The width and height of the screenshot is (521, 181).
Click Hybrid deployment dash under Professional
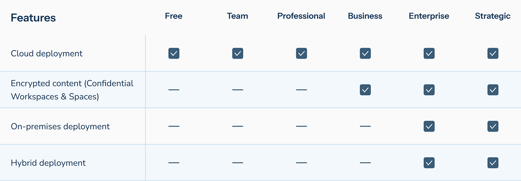(x=301, y=163)
